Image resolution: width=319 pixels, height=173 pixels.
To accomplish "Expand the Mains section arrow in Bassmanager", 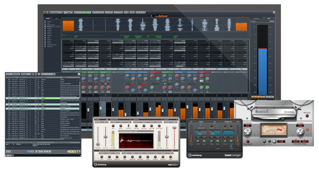I will (x=201, y=124).
